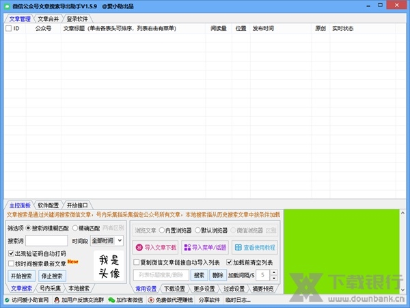The width and height of the screenshot is (410, 308).
Task: Enable 复制微信文章链接自动导入列表 checkbox
Action: tap(136, 262)
